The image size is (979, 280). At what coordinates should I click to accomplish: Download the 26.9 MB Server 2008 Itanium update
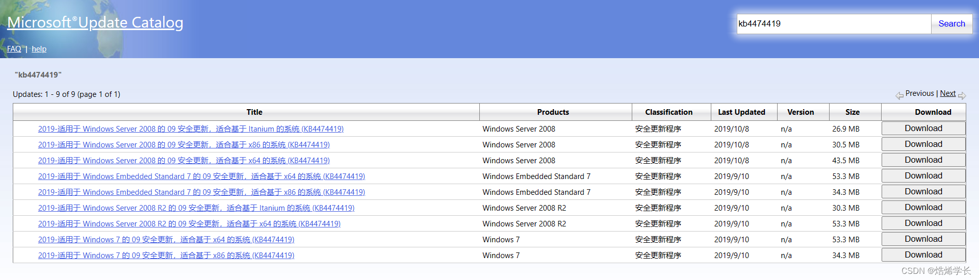(923, 129)
